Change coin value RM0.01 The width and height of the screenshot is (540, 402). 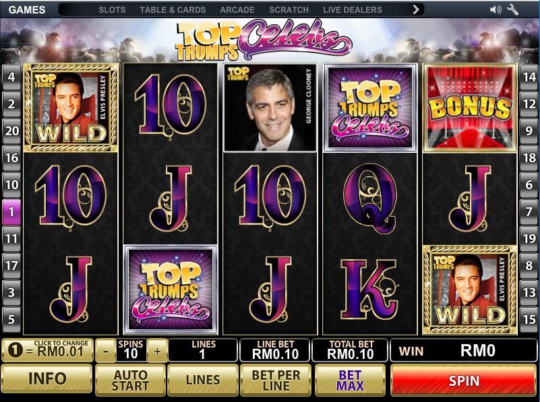click(47, 350)
